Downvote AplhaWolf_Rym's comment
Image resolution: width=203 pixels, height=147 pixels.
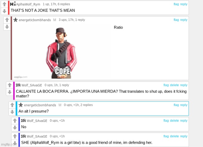[x=4, y=11]
